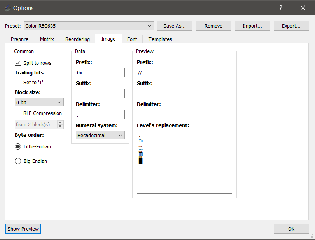Switch to the Font tab
This screenshot has width=315, height=240.
[132, 39]
